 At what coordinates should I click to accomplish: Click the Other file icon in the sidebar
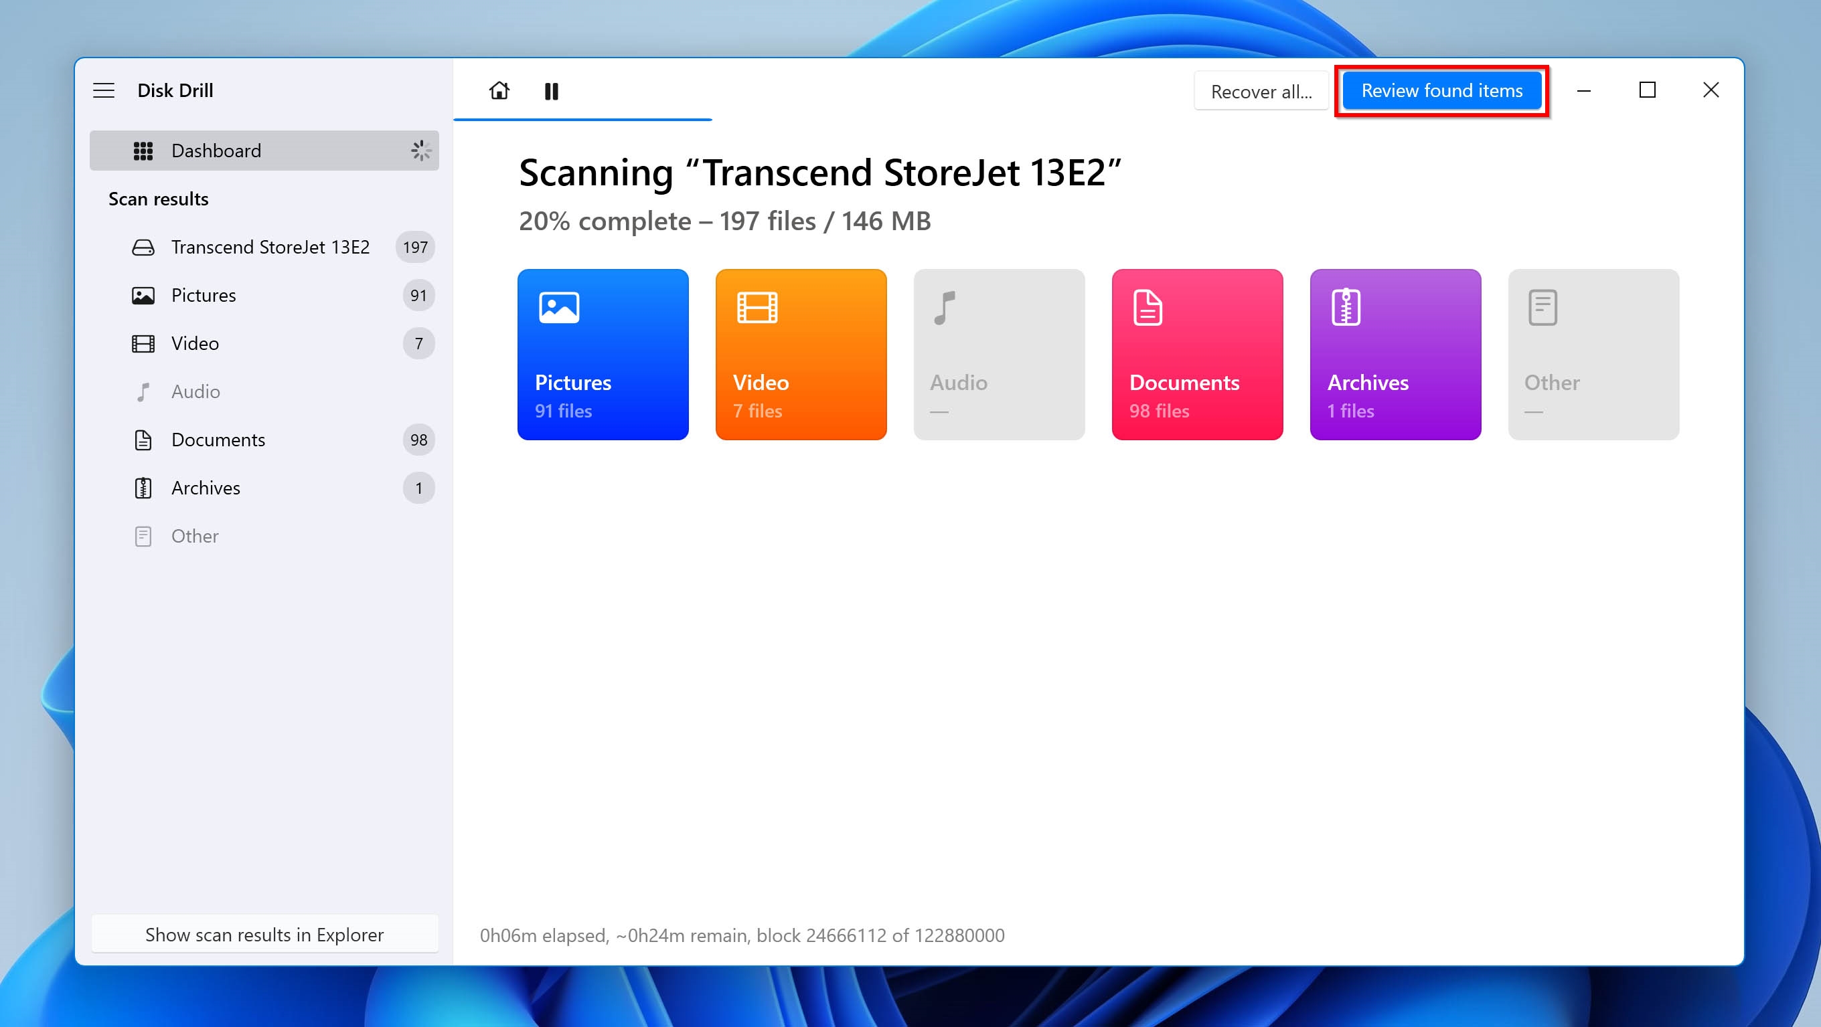coord(143,536)
